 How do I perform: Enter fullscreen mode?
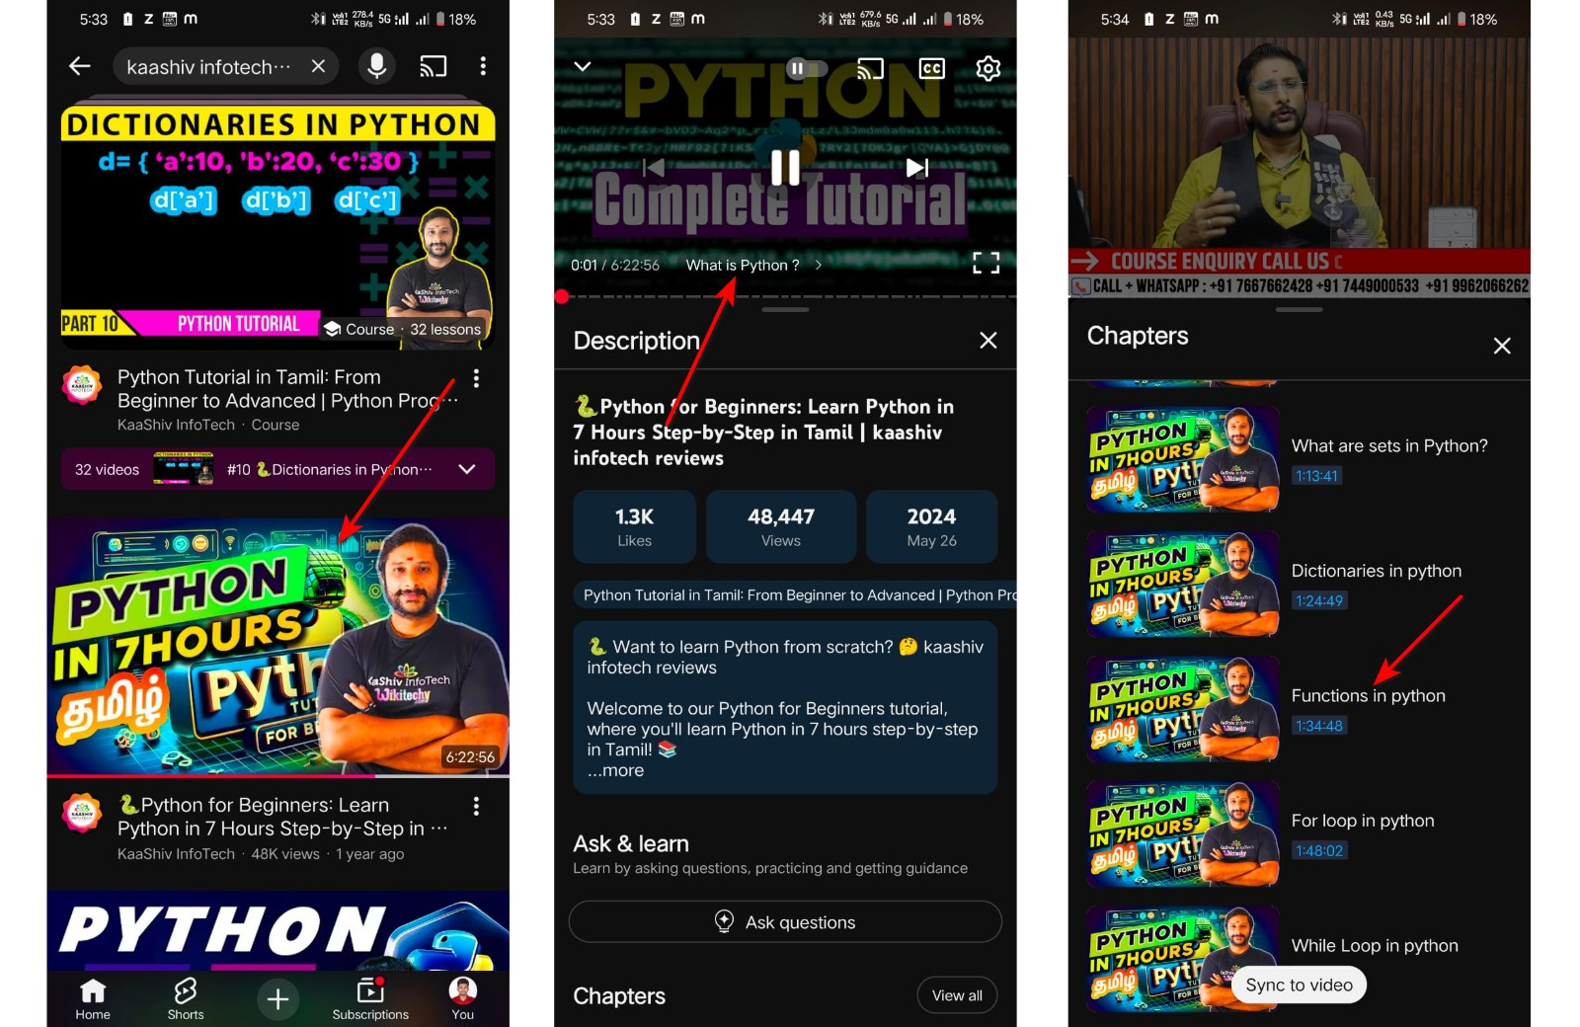click(x=986, y=263)
